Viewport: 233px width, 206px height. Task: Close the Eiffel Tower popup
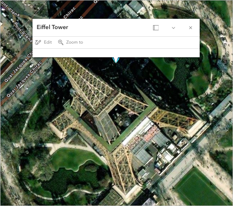[191, 28]
